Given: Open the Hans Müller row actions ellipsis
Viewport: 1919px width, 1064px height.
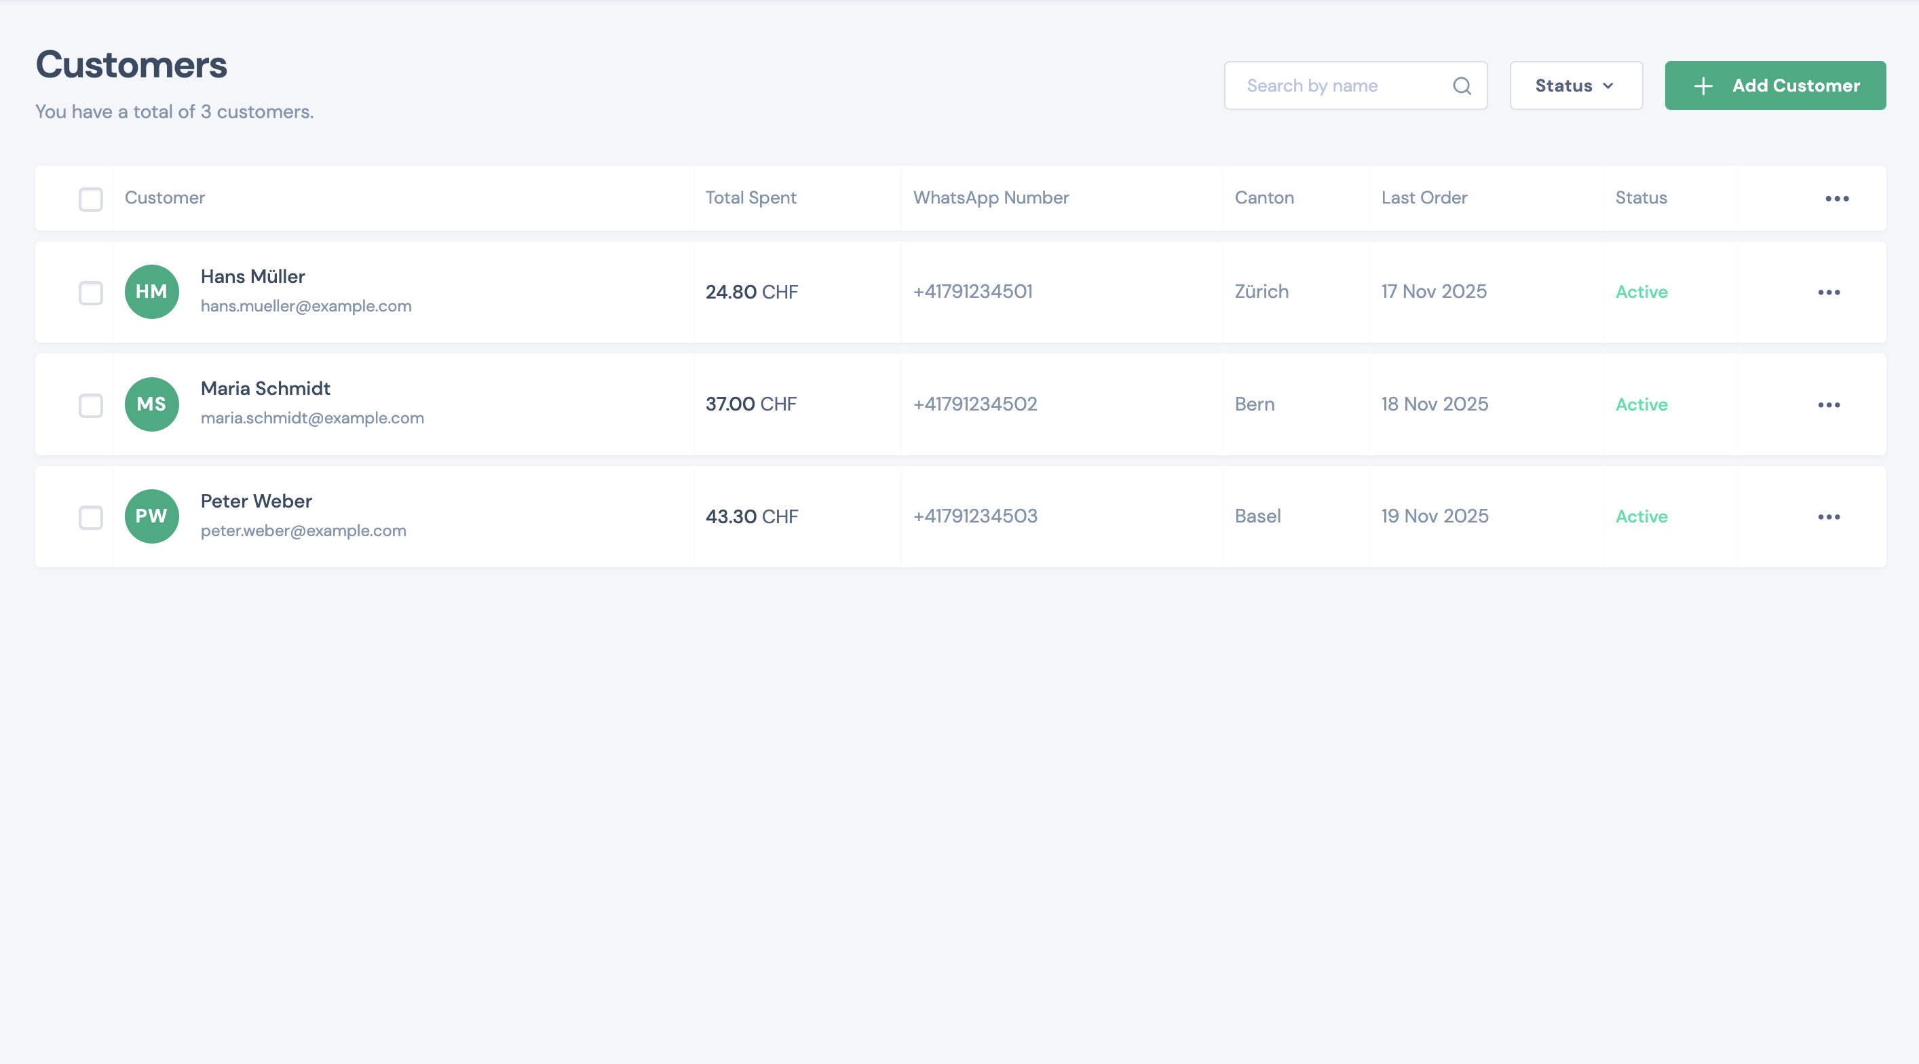Looking at the screenshot, I should 1828,292.
